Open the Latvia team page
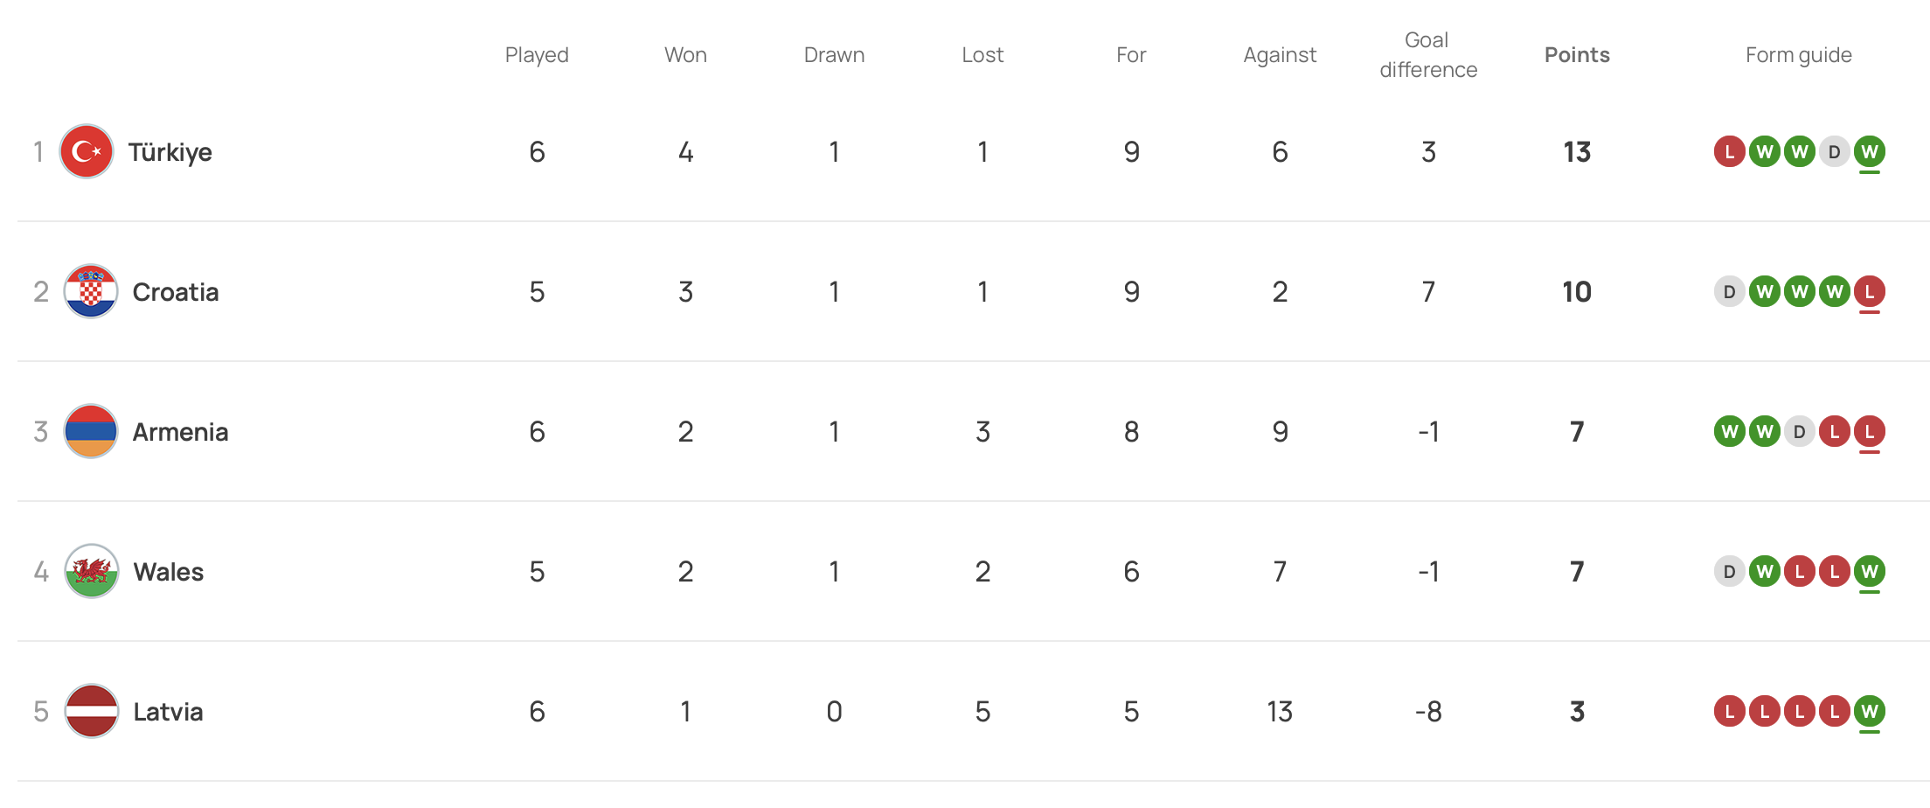The image size is (1930, 808). [x=168, y=712]
